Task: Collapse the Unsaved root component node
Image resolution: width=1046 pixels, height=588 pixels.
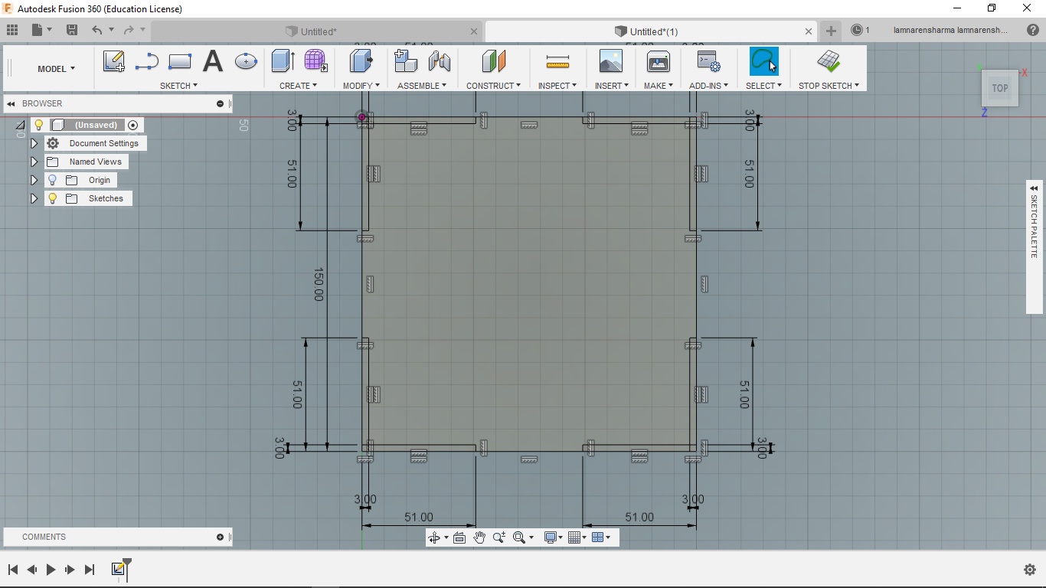Action: (21, 125)
